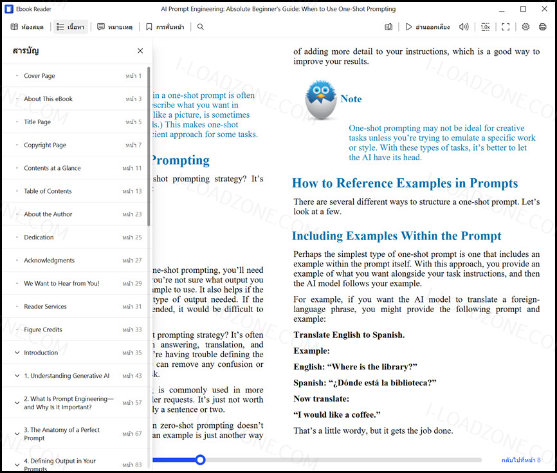Go to Acknowledgments entry
Viewport: 557px width, 473px height.
[76, 261]
